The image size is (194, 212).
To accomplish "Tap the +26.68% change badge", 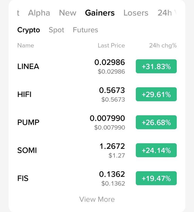I will pyautogui.click(x=156, y=122).
